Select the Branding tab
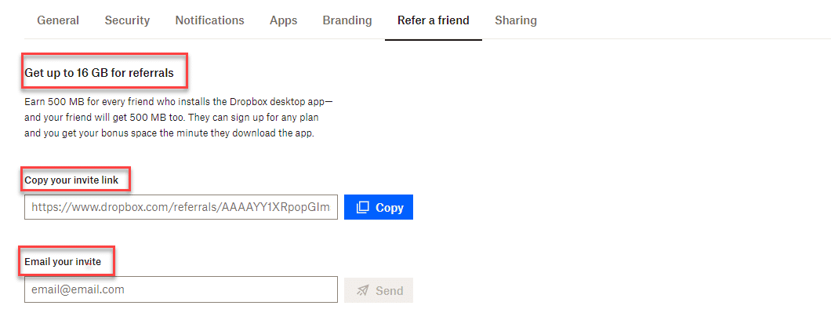 point(347,20)
